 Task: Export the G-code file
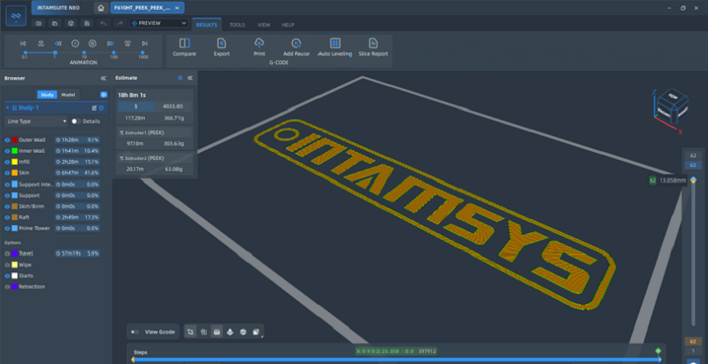tap(222, 47)
